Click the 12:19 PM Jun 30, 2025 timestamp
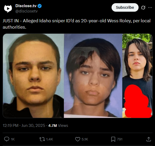This screenshot has height=146, width=155. 24,126
